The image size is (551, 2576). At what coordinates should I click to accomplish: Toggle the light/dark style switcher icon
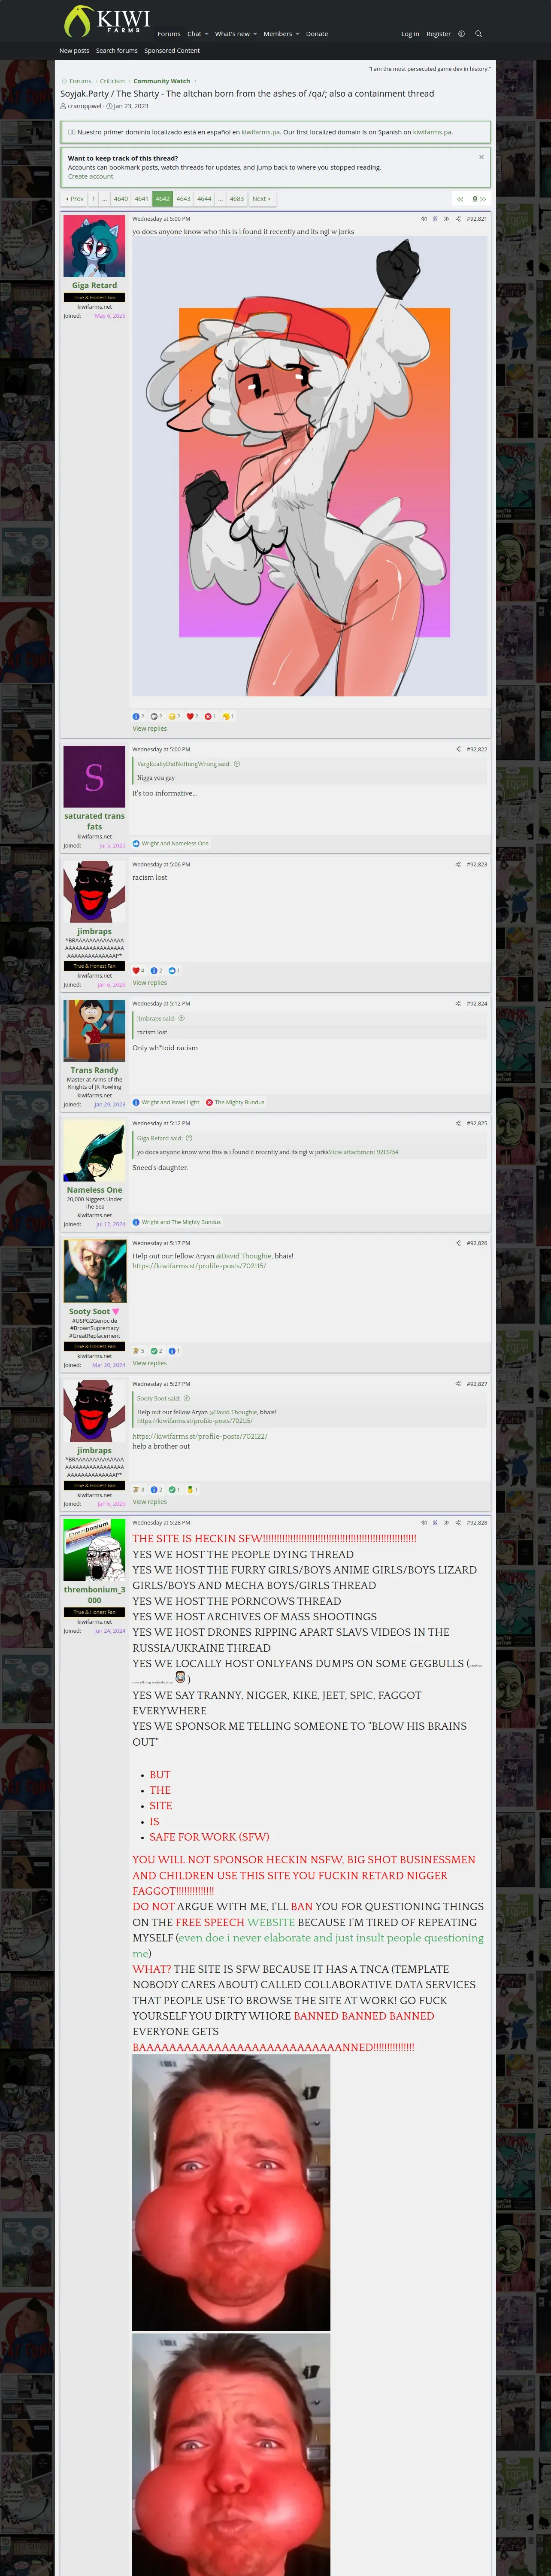461,34
